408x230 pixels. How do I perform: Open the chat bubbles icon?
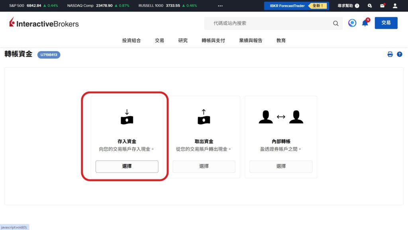click(x=370, y=6)
